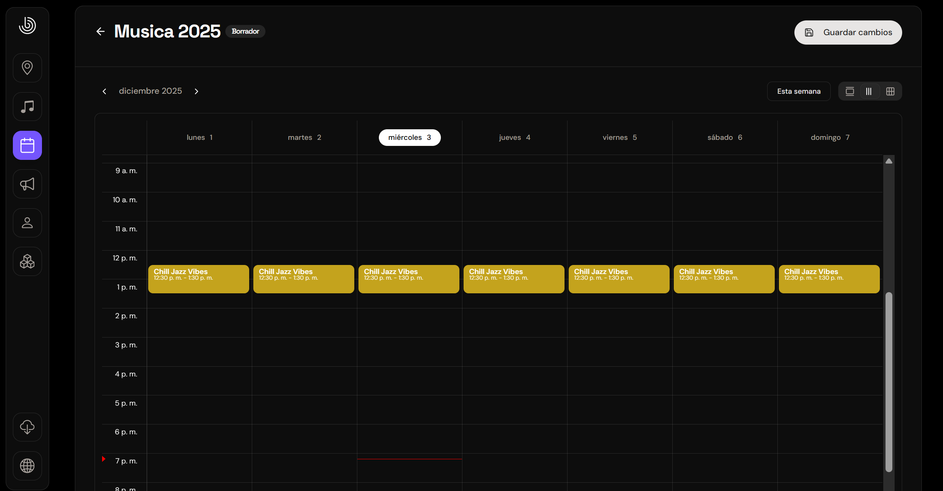Go to previous month with left chevron
Image resolution: width=943 pixels, height=491 pixels.
point(104,91)
